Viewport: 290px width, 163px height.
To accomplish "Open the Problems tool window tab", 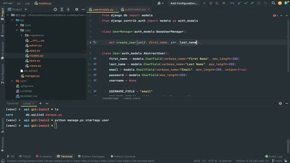I will tap(44, 156).
